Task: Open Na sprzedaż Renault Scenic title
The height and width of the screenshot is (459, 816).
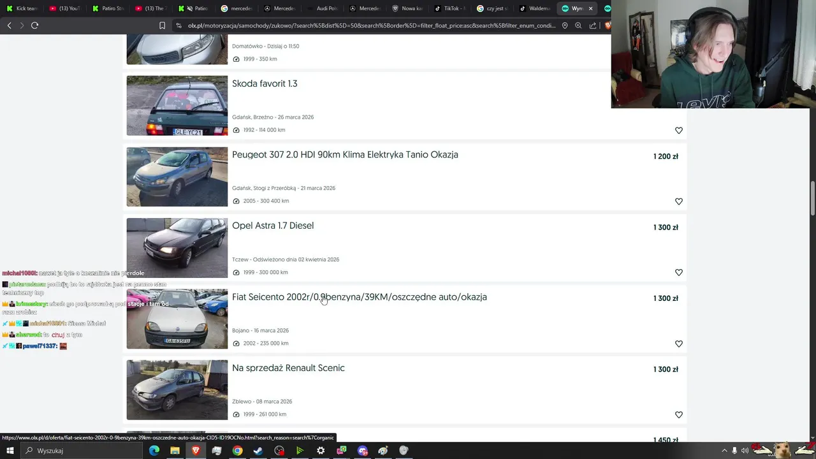Action: (x=288, y=368)
